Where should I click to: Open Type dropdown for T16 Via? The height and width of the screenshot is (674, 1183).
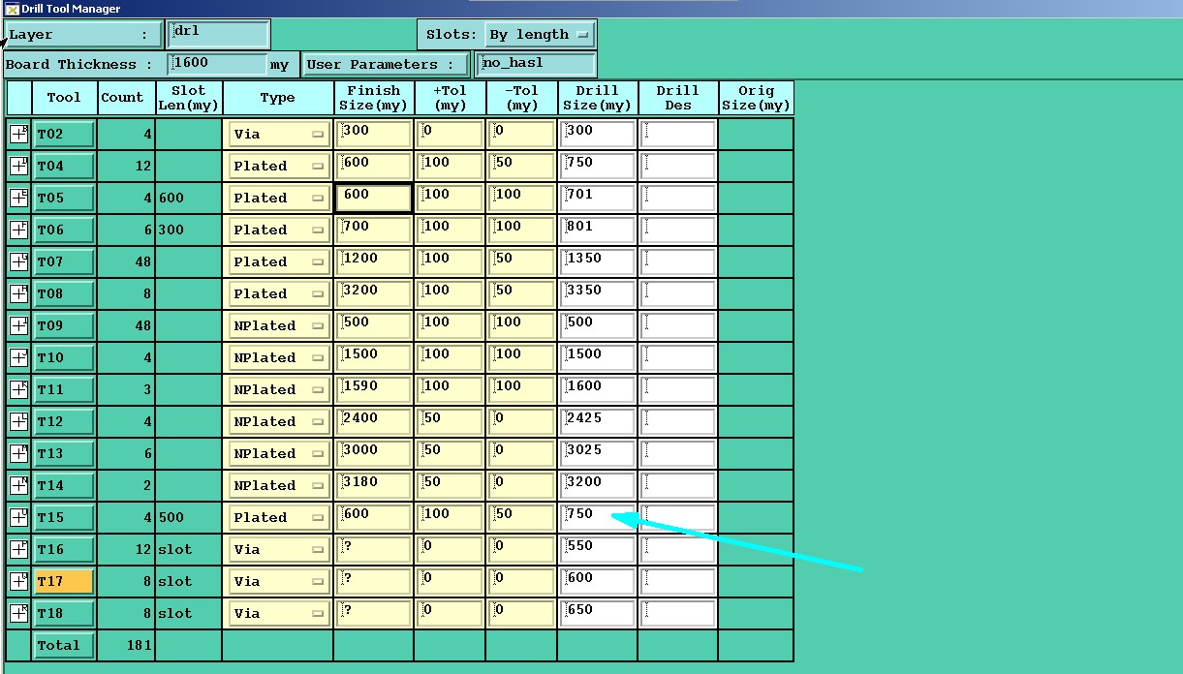click(x=279, y=549)
